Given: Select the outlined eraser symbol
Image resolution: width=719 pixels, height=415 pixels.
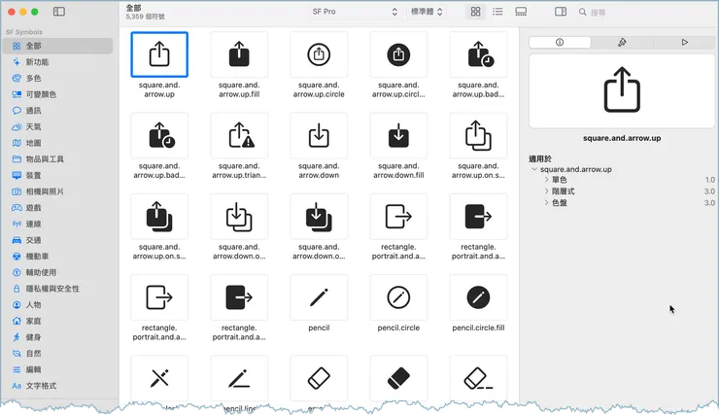Looking at the screenshot, I should click(319, 378).
